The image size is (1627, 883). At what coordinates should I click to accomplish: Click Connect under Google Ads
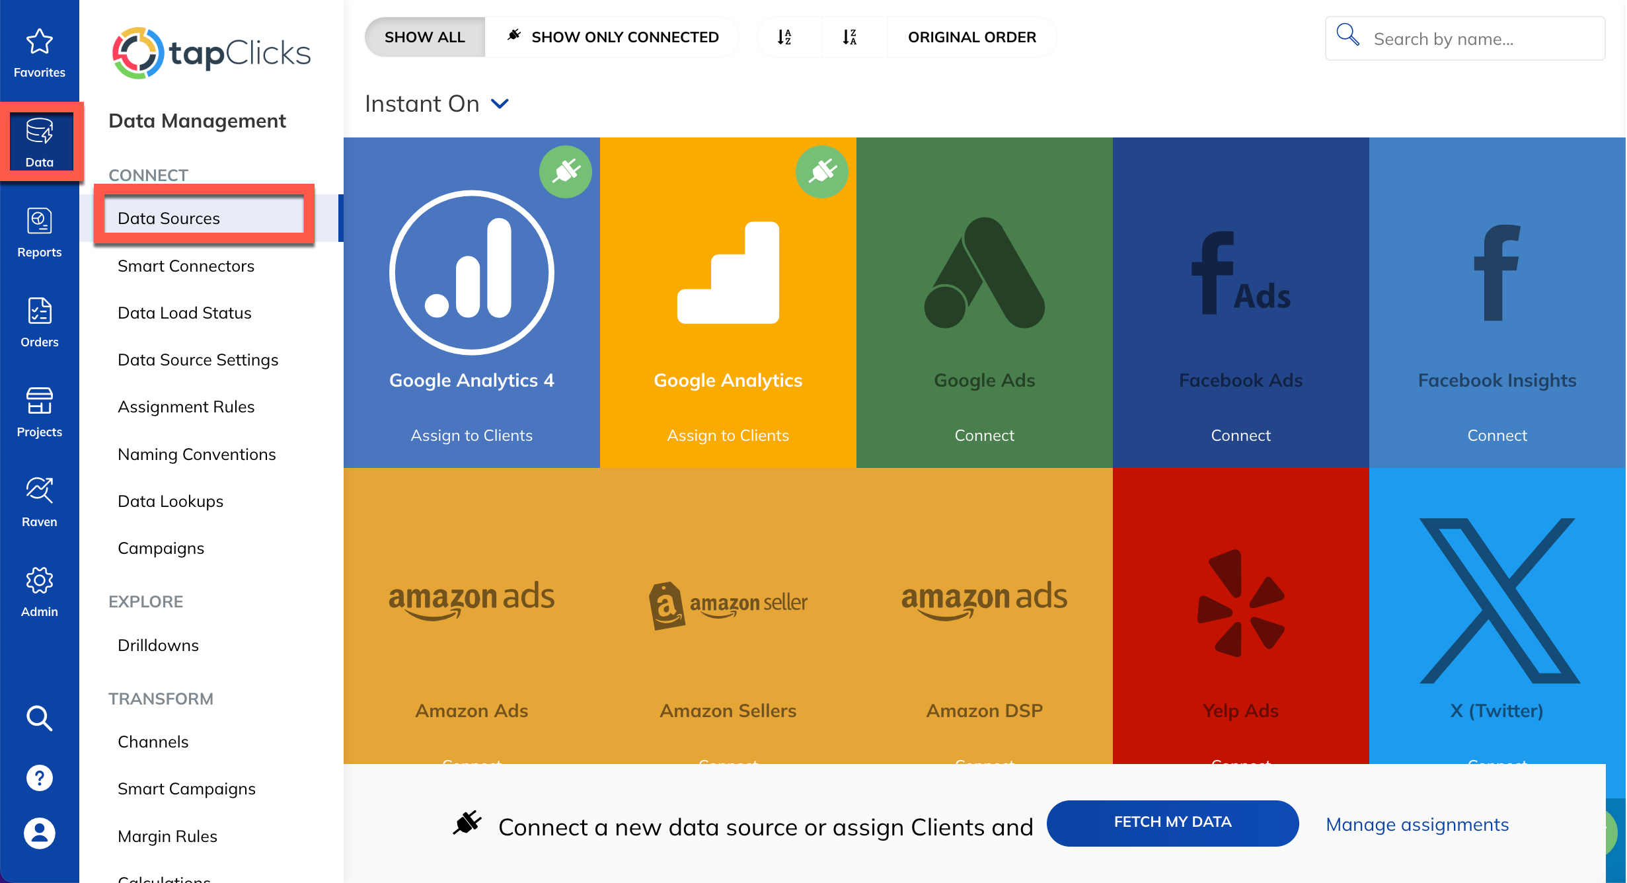pyautogui.click(x=985, y=435)
